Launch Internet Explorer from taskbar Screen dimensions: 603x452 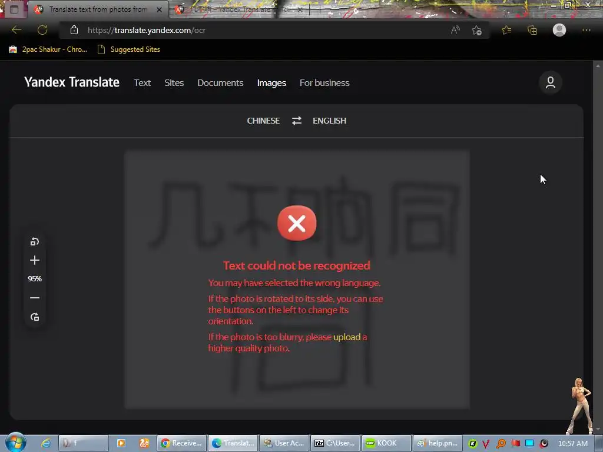coord(46,443)
